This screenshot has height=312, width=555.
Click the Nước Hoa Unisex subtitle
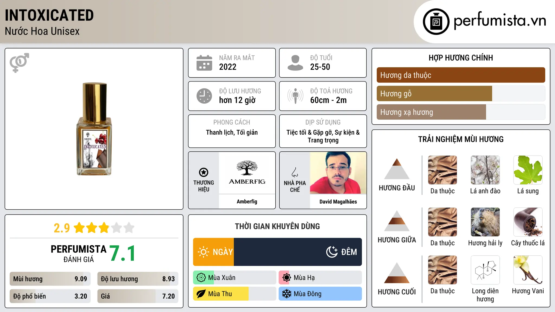42,31
